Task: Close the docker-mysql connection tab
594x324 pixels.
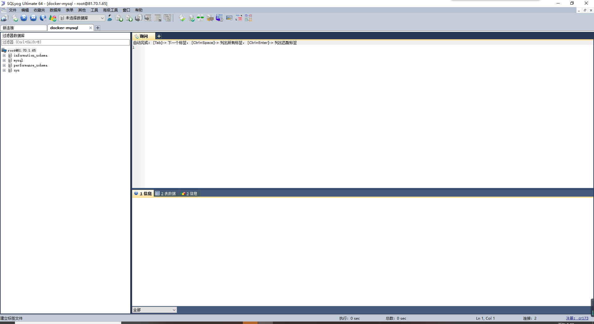Action: pyautogui.click(x=90, y=28)
